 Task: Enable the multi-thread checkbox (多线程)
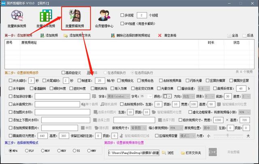[x=123, y=15]
